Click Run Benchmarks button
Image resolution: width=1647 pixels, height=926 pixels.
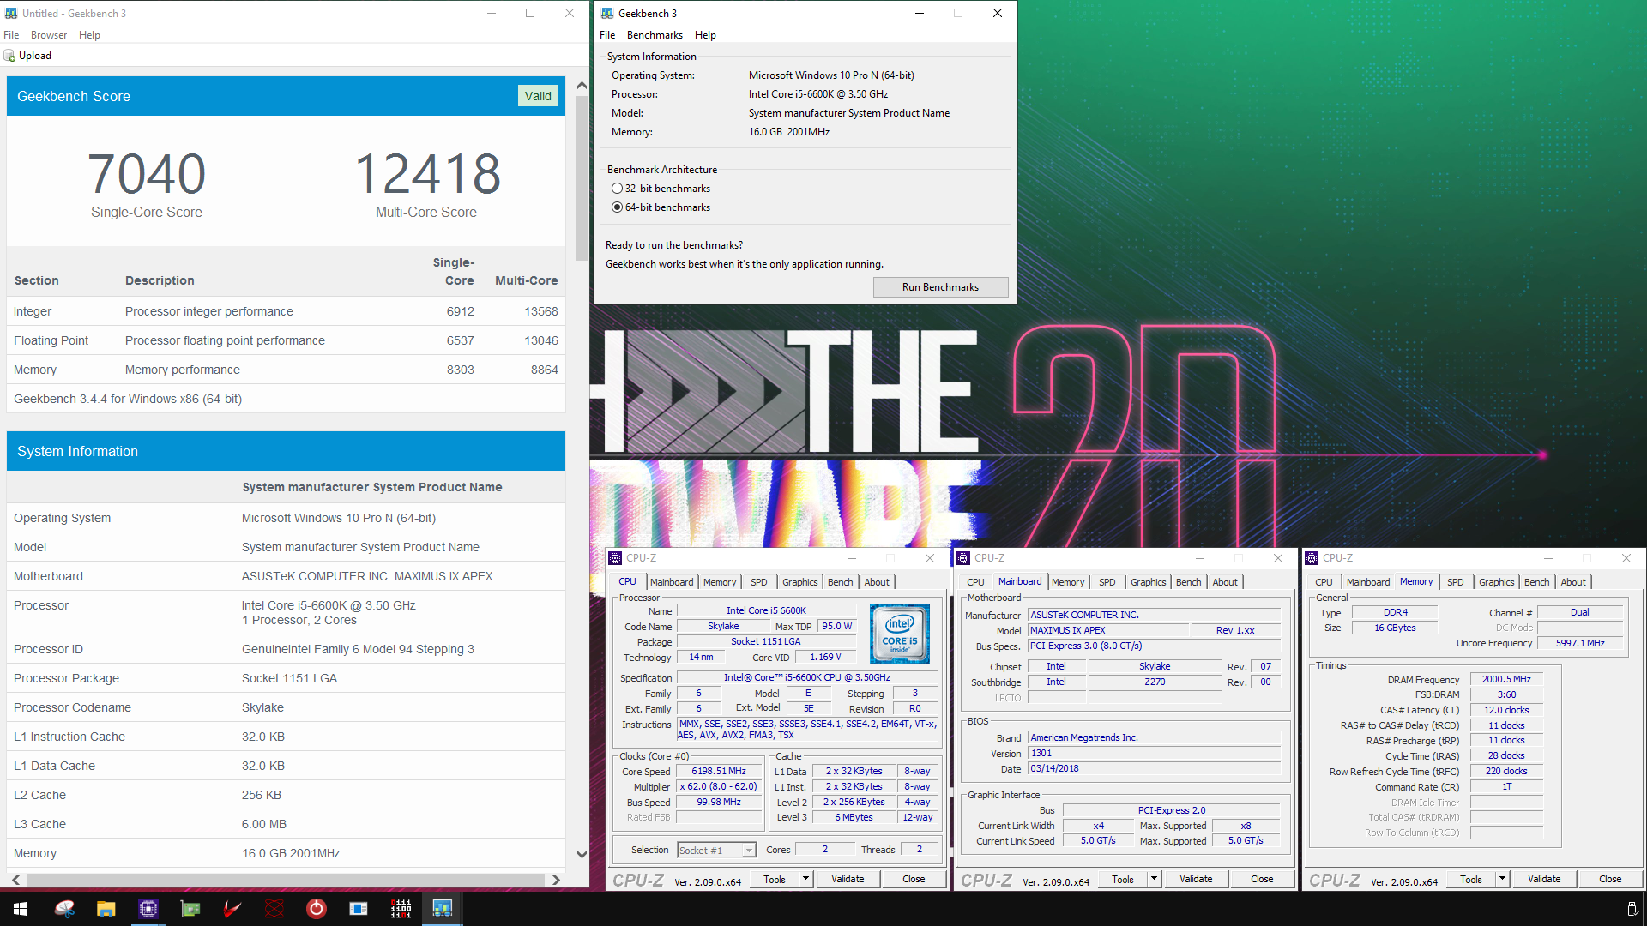[940, 287]
